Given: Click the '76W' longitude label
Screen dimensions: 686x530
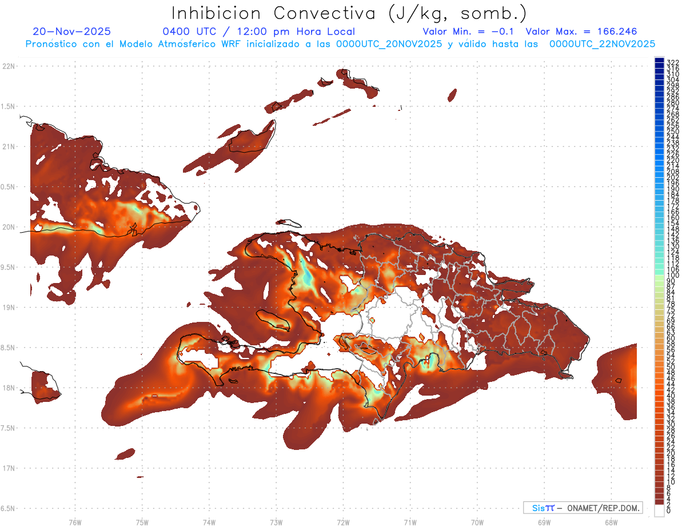Looking at the screenshot, I should click(x=75, y=521).
